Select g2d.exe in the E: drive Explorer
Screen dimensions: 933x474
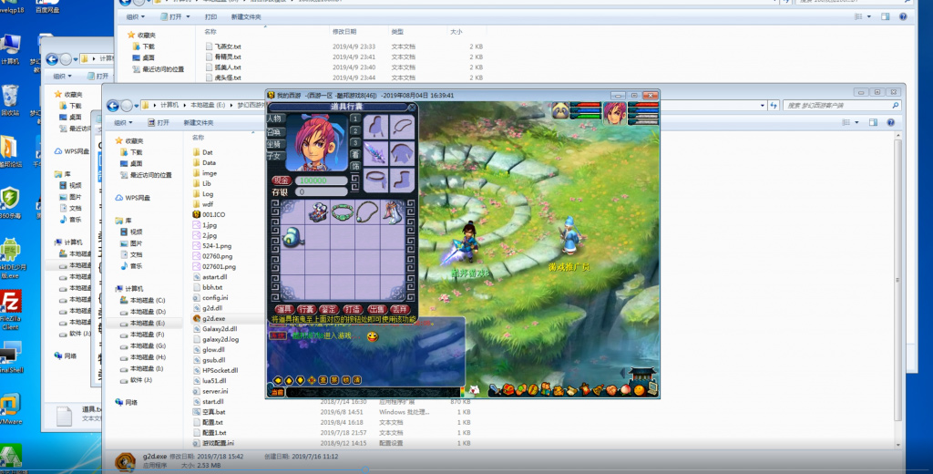tap(213, 318)
